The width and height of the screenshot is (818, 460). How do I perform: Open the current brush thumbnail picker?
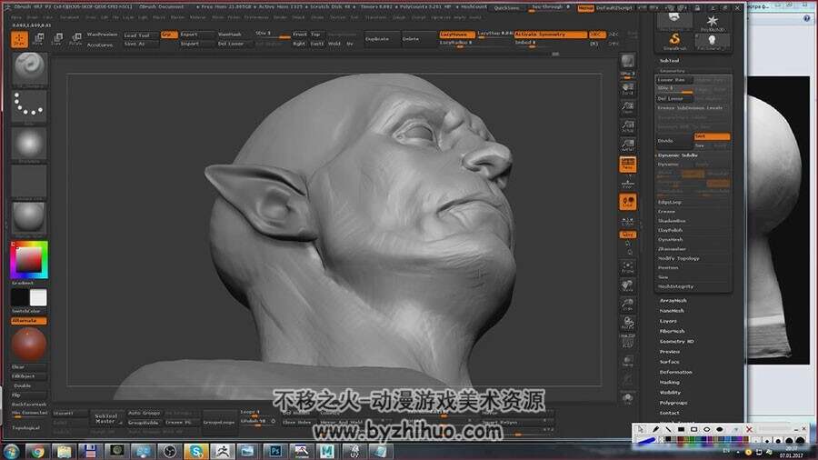click(29, 69)
